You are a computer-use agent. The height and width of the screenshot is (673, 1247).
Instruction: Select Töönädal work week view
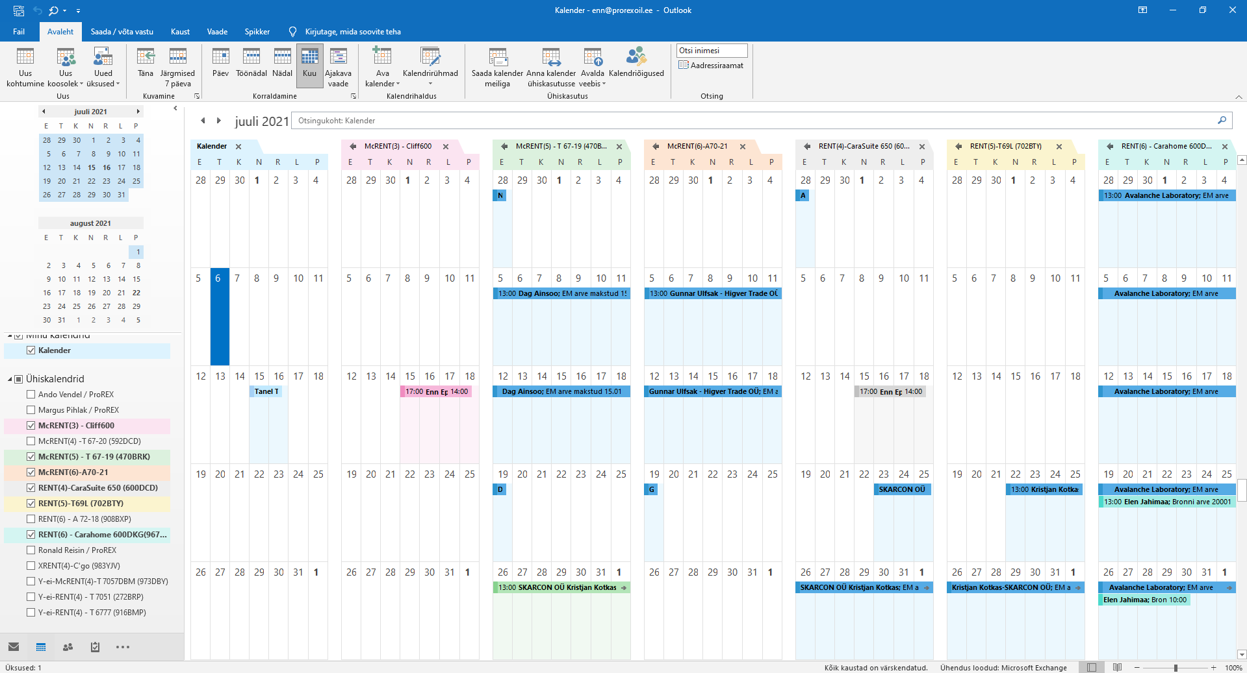251,58
